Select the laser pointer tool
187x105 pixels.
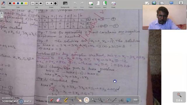tap(108, 100)
